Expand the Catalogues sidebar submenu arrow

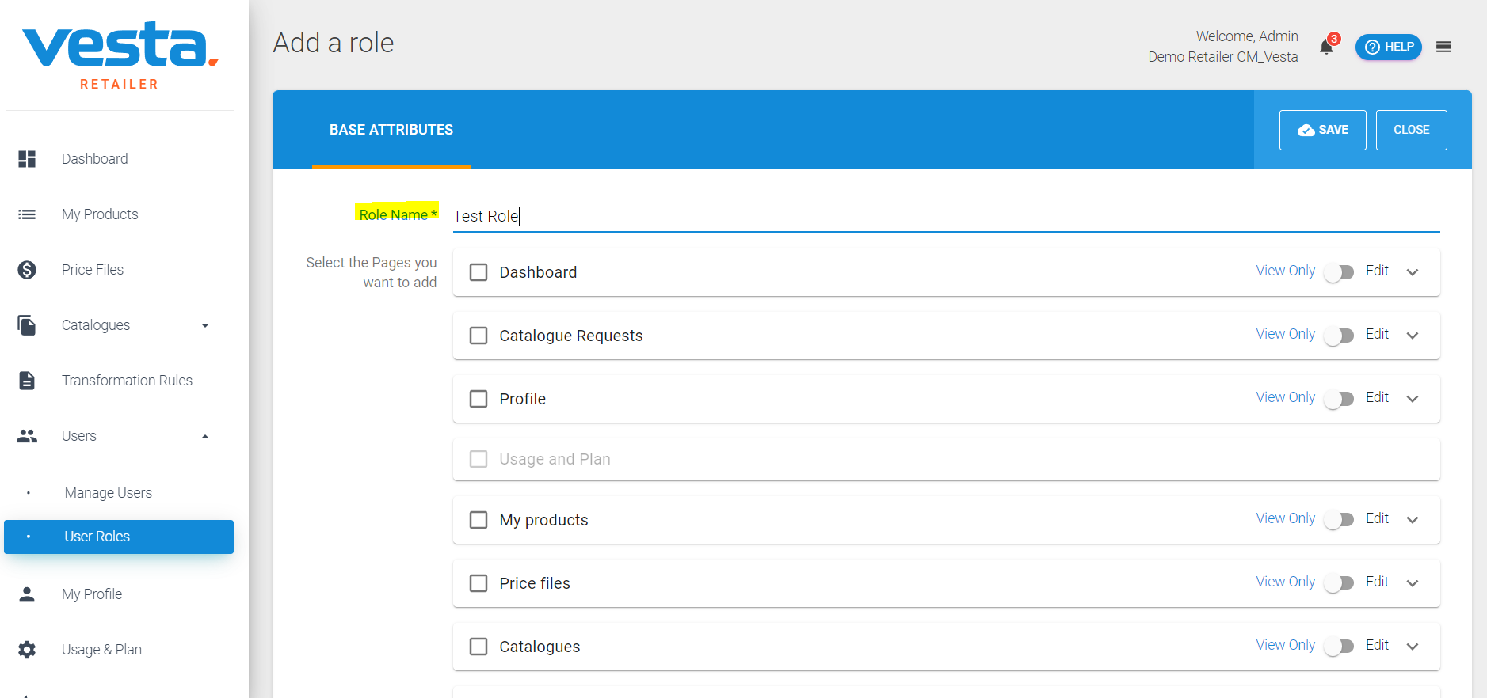(x=205, y=325)
